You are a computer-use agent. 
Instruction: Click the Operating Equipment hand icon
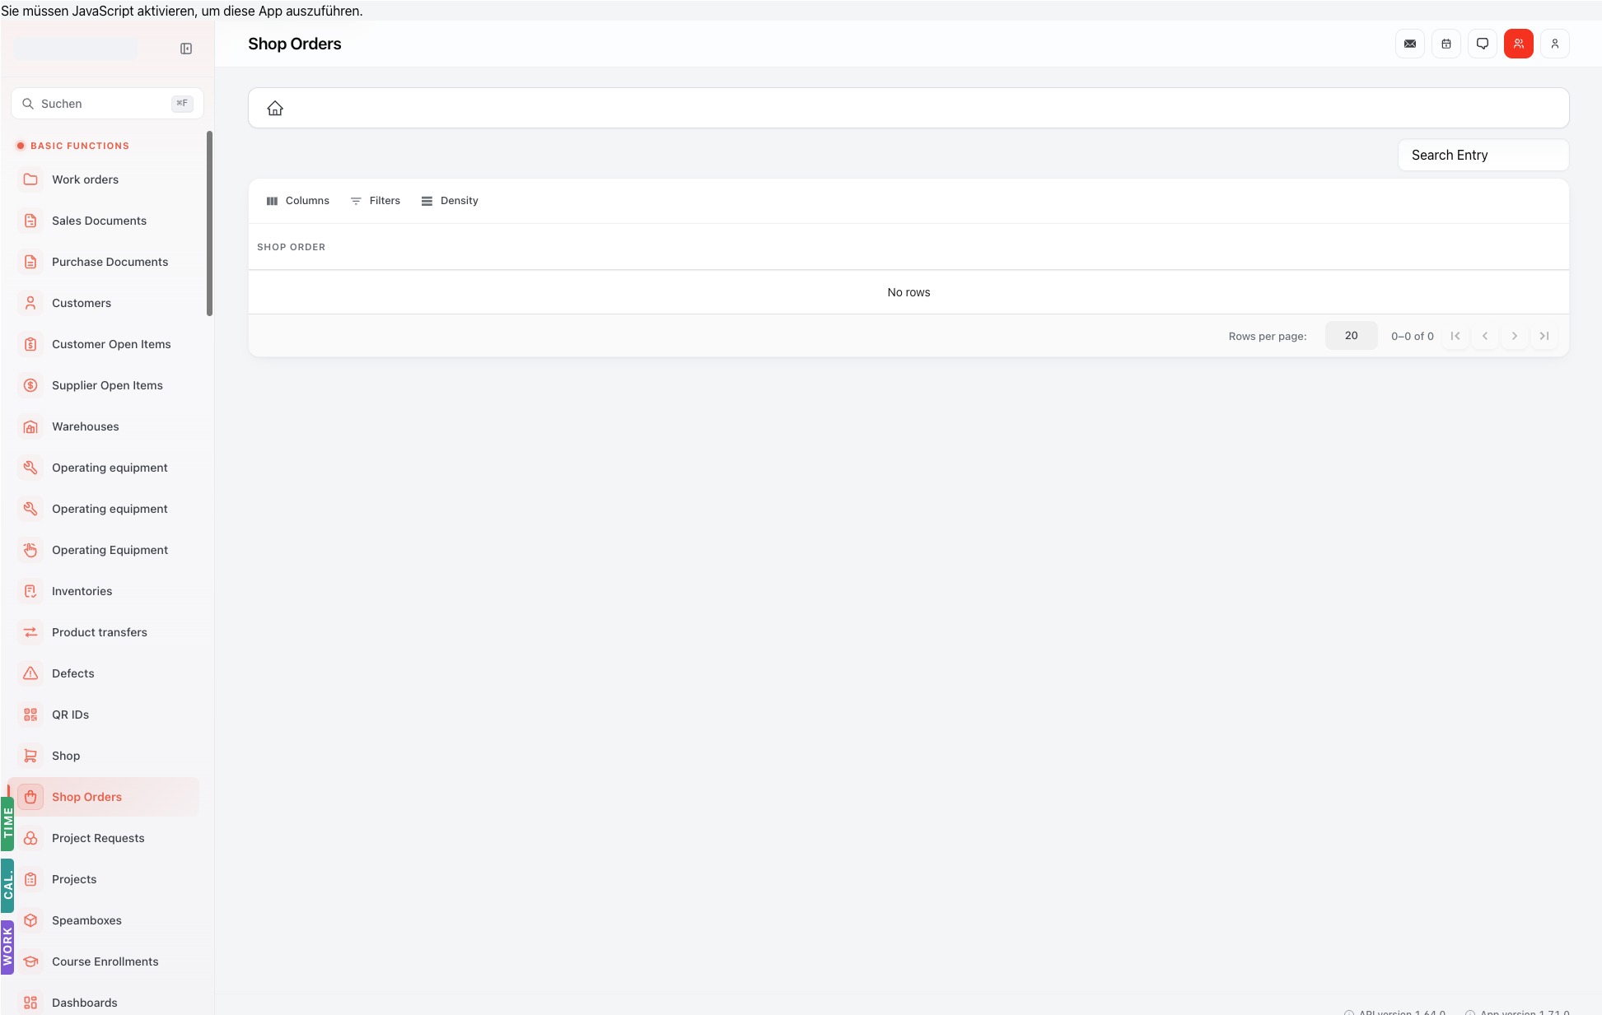point(30,550)
